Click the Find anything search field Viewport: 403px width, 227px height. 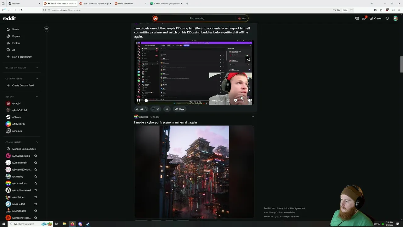click(x=197, y=18)
